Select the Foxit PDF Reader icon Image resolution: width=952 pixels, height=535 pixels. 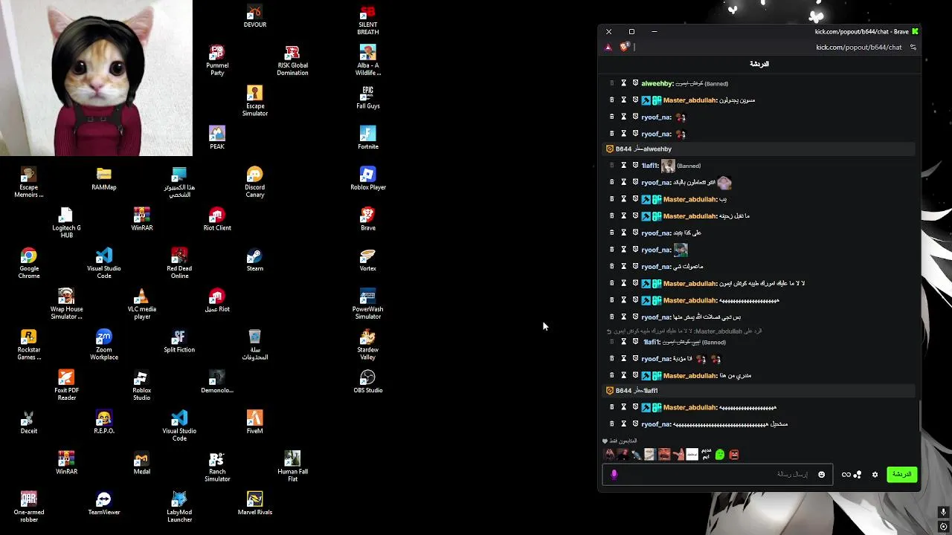(66, 386)
